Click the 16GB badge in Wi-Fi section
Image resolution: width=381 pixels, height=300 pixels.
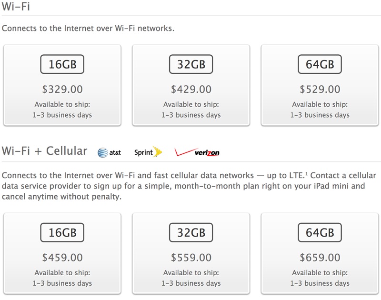(x=62, y=64)
